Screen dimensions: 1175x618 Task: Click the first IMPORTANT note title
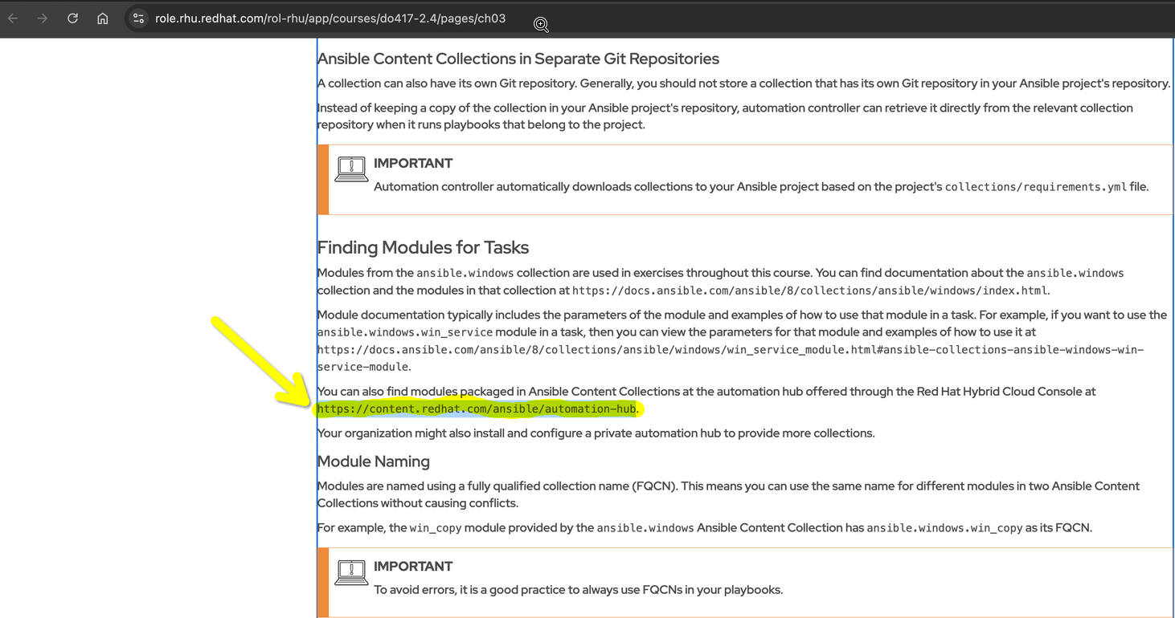click(x=413, y=163)
